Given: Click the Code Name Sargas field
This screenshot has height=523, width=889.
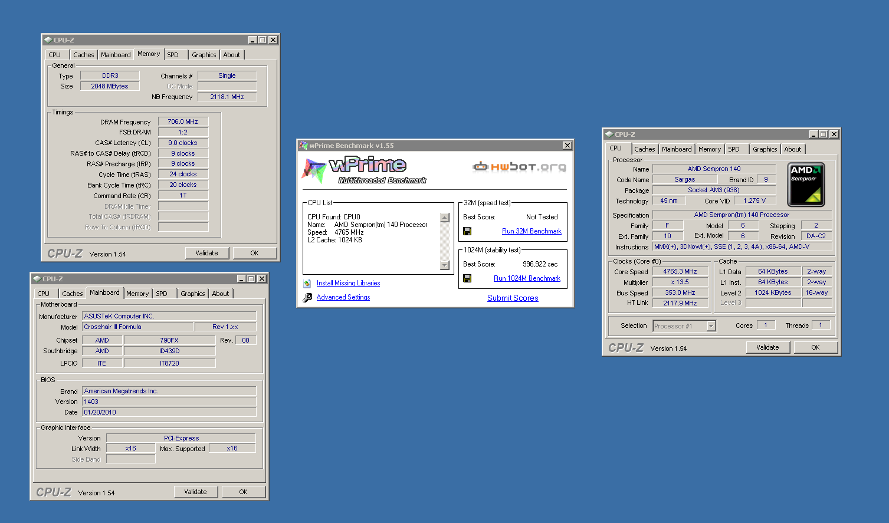Looking at the screenshot, I should tap(684, 179).
